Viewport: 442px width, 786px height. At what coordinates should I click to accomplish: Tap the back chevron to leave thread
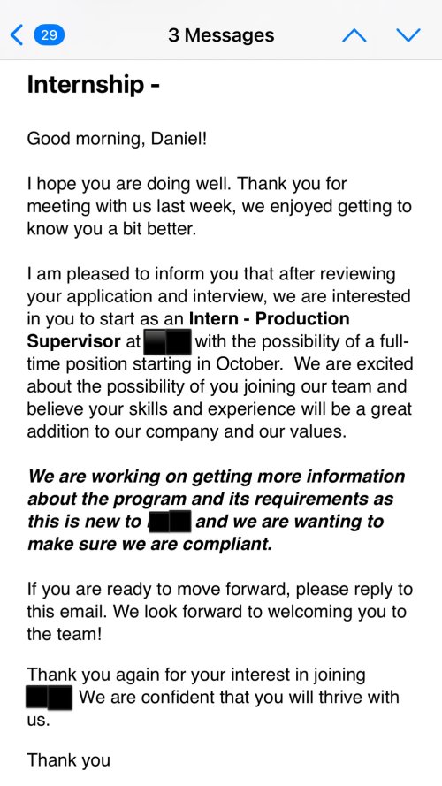pos(17,35)
